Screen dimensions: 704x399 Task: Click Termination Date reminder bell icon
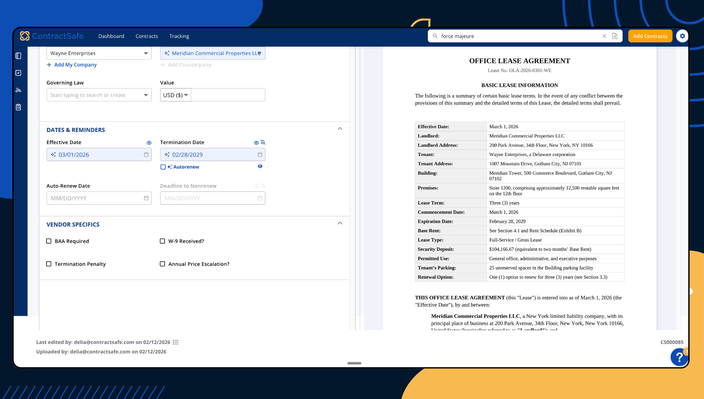[x=263, y=142]
